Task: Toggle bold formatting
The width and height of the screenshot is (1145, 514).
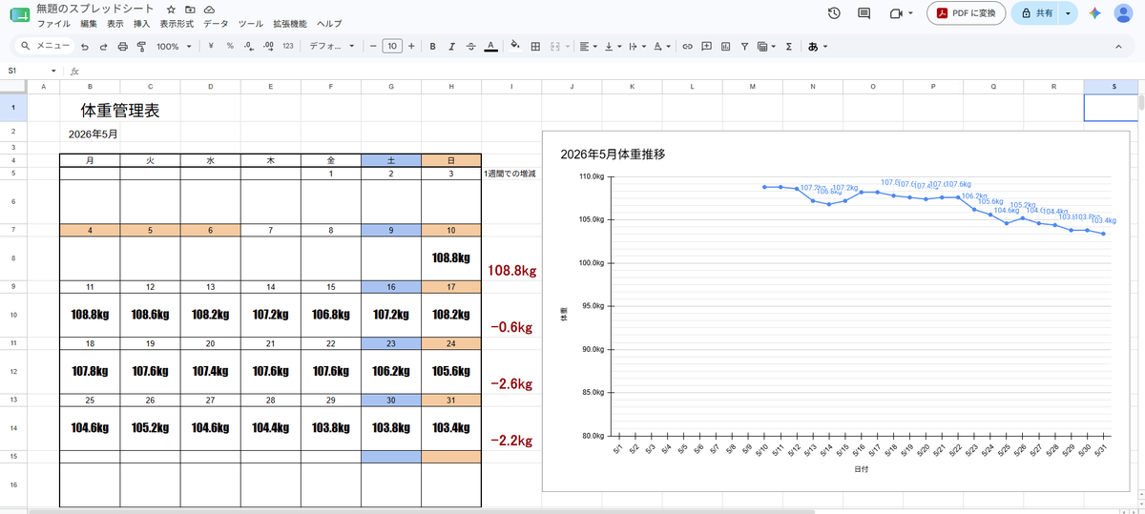Action: tap(433, 46)
